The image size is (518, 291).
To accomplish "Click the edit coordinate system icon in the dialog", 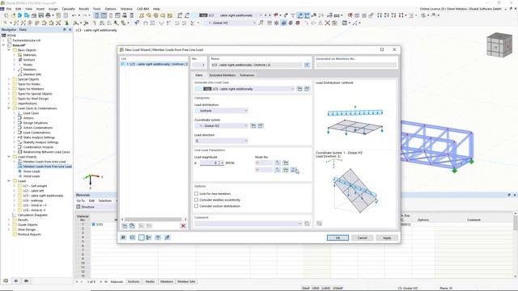I will click(261, 126).
